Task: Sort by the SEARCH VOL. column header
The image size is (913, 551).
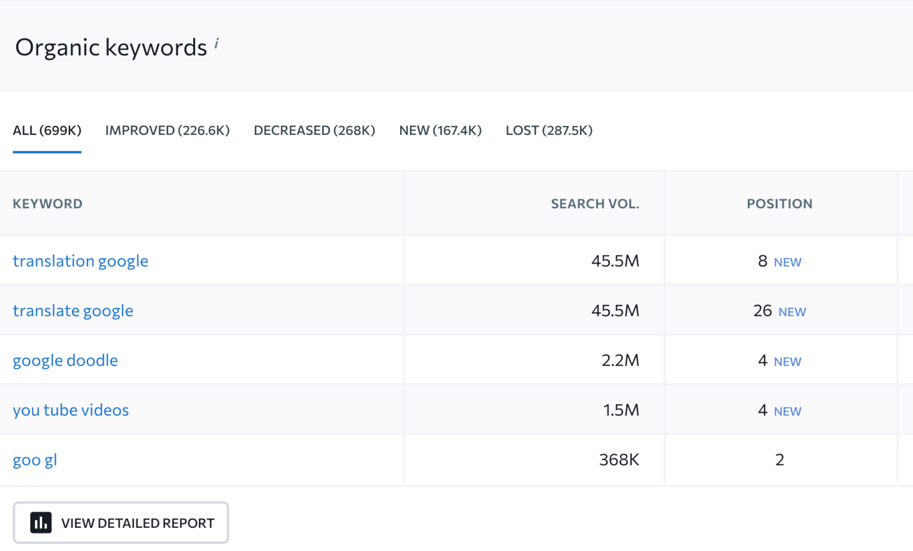Action: (595, 203)
